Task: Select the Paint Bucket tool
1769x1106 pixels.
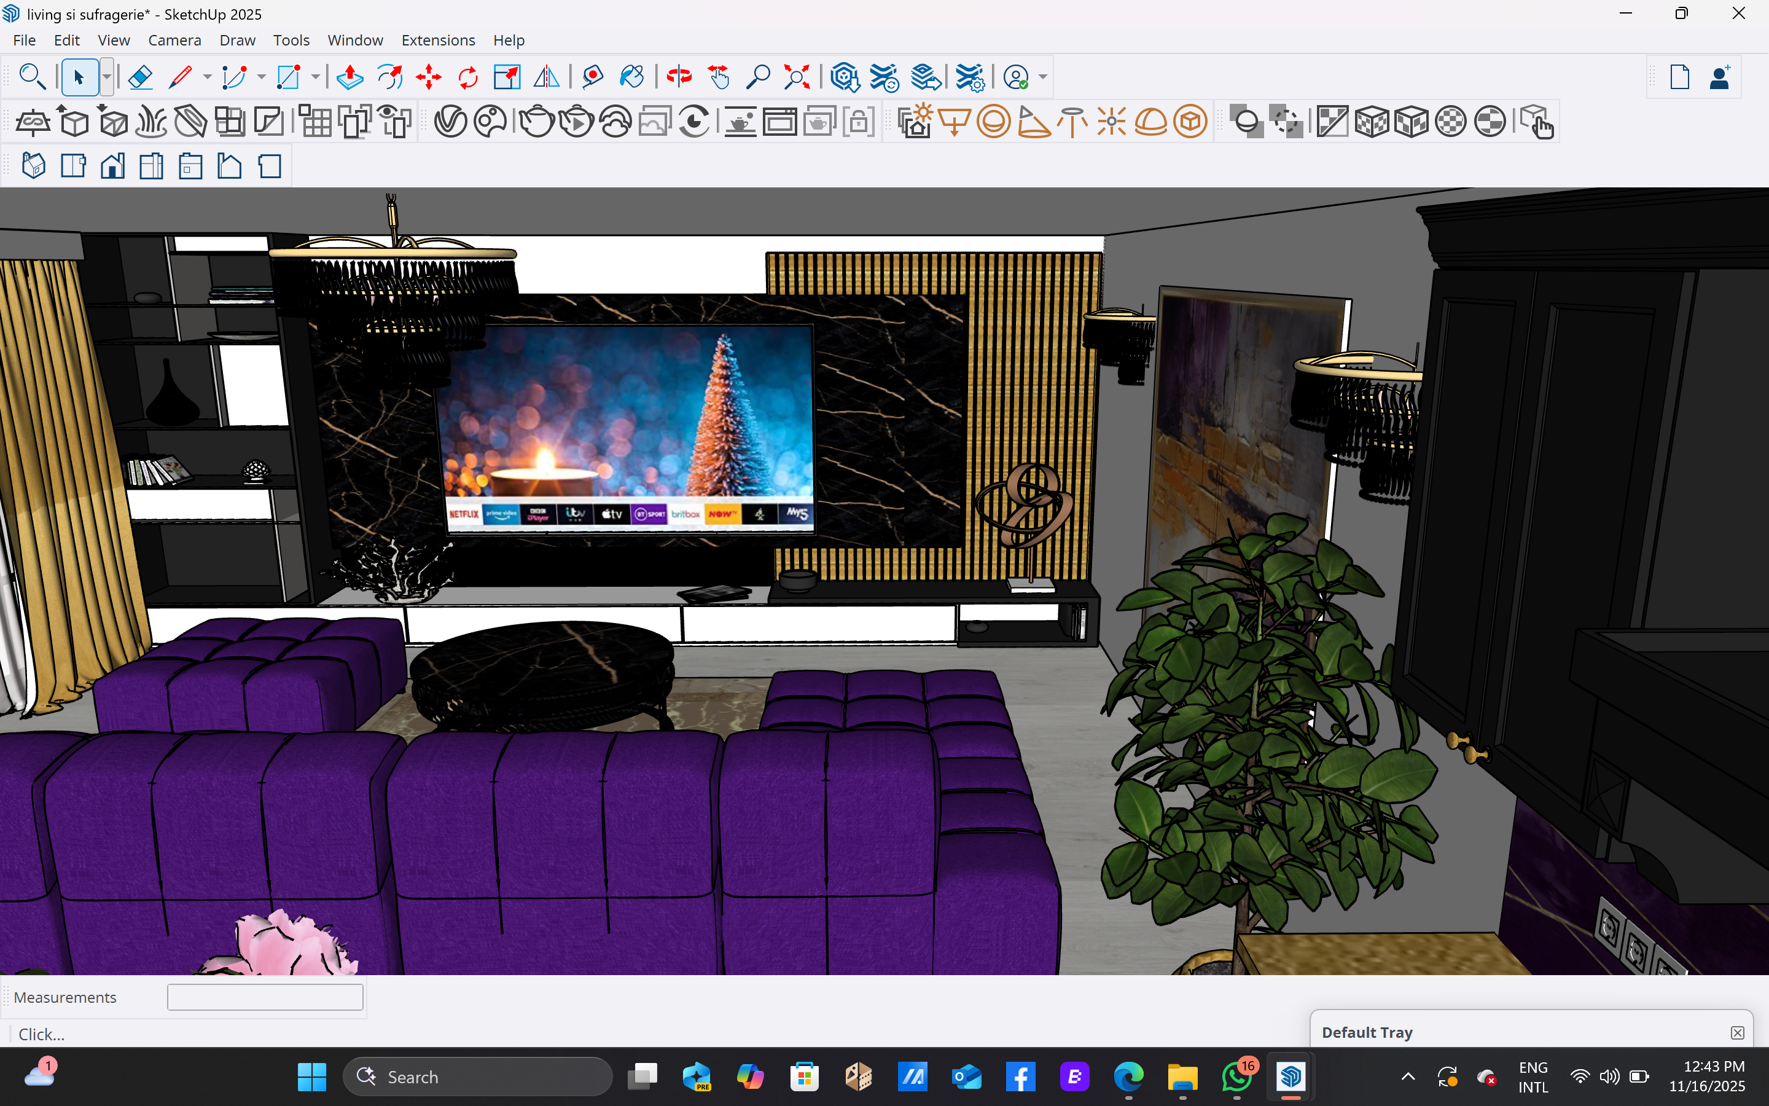Action: tap(631, 77)
